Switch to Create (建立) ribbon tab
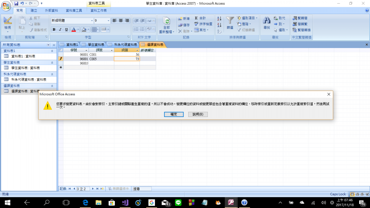Image resolution: width=370 pixels, height=208 pixels. 34,10
